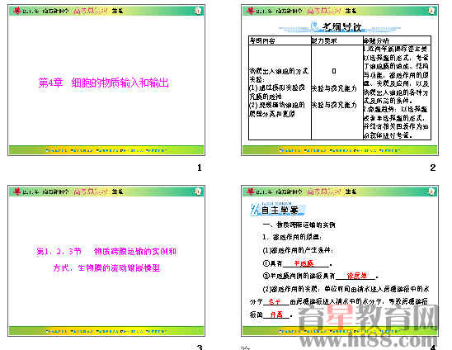The image size is (452, 350).
Task: Click the 考纲内容 table header cell
Action: tap(280, 40)
